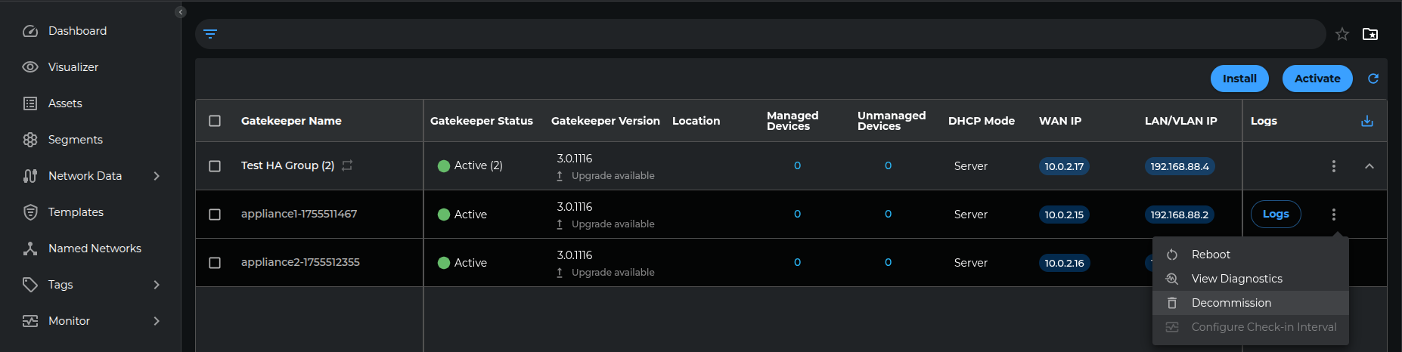This screenshot has height=352, width=1402.
Task: Click the download logs icon
Action: click(x=1366, y=121)
